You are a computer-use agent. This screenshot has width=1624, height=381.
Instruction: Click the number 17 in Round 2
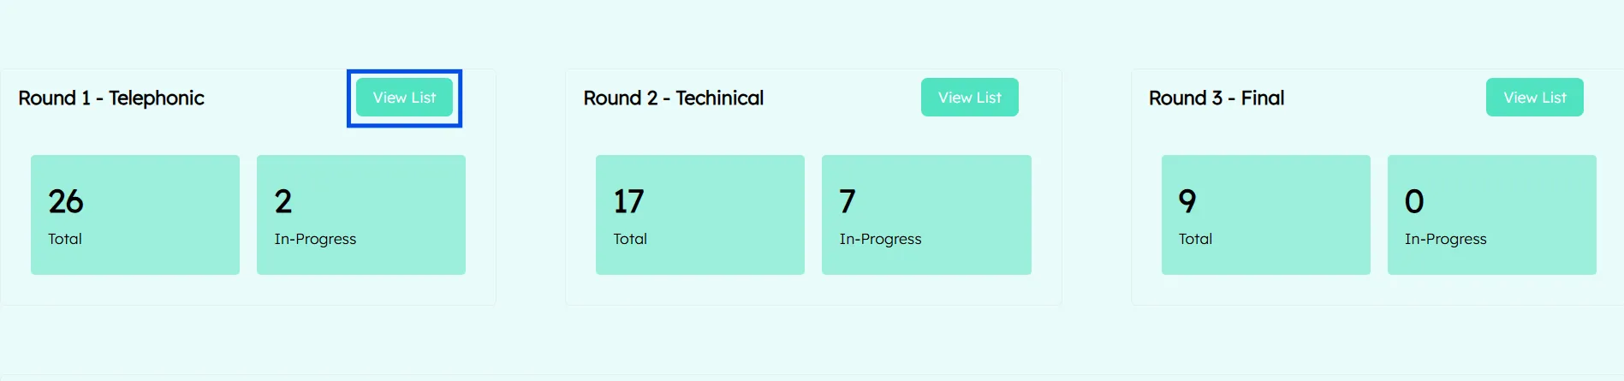628,201
